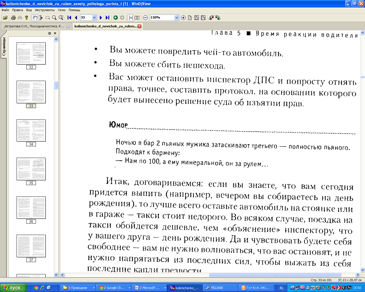This screenshot has width=365, height=292.
Task: Open Microsoft Word taskbar group
Action: (x=150, y=288)
